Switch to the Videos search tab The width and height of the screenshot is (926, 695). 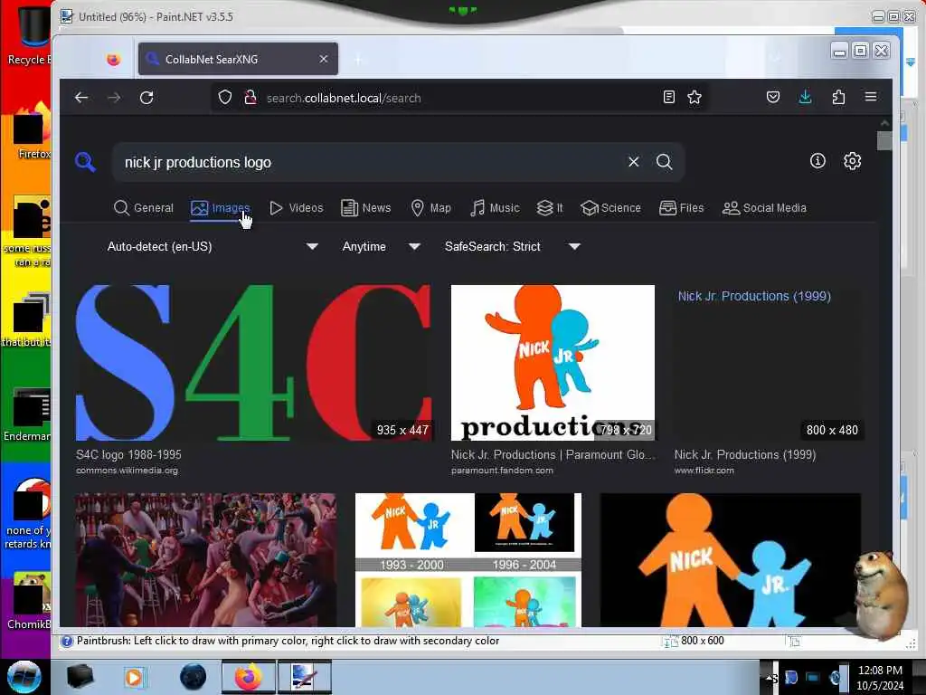pyautogui.click(x=297, y=208)
